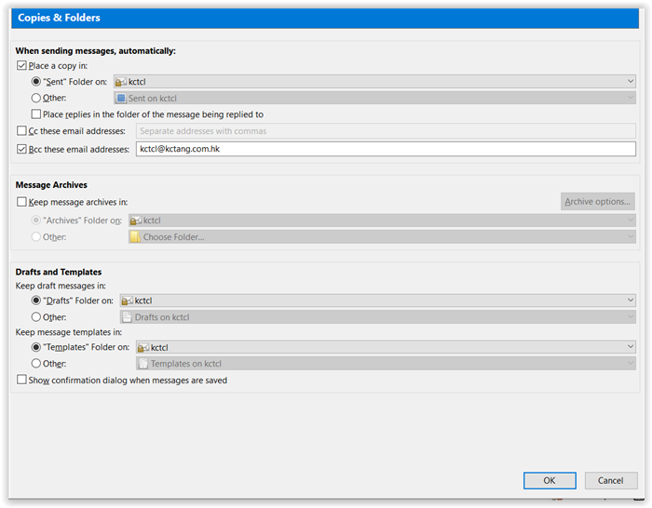Select Other radio under Place a copy in
Viewport: 652px width, 508px height.
click(x=36, y=98)
